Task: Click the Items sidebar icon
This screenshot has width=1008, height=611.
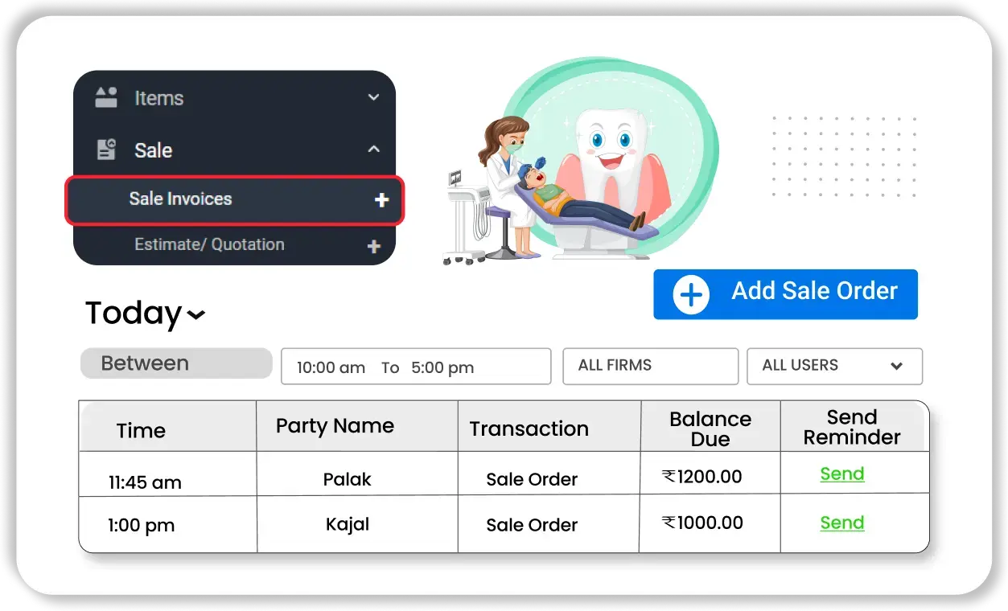Action: [x=106, y=98]
